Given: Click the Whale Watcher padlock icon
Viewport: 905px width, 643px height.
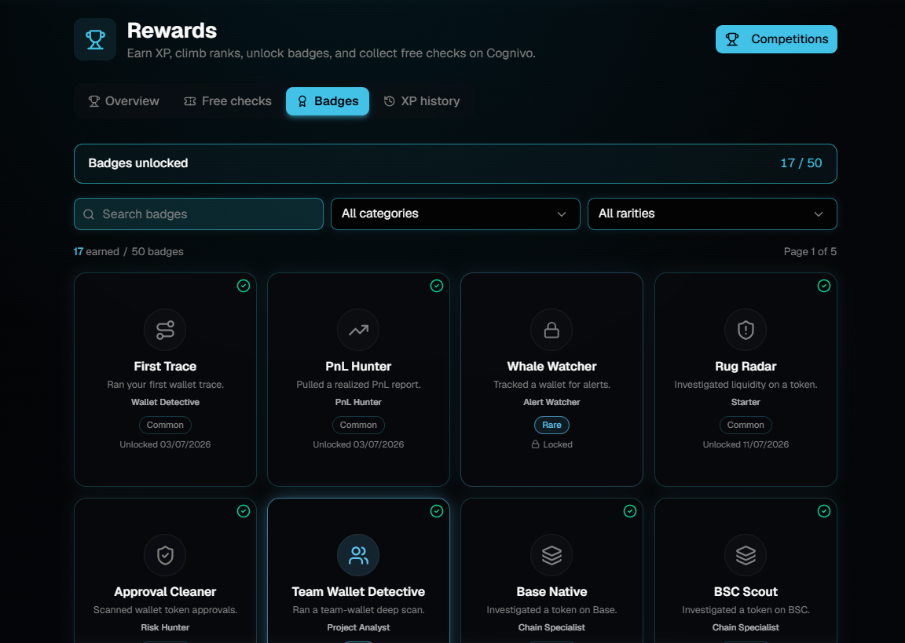Looking at the screenshot, I should pyautogui.click(x=551, y=330).
